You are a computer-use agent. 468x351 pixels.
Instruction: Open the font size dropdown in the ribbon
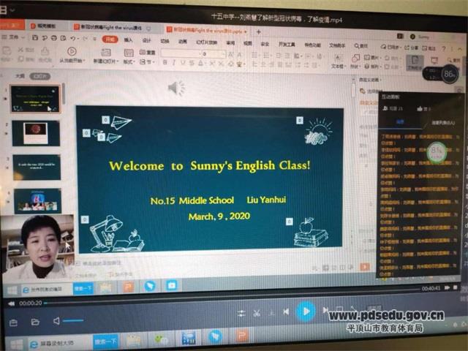(223, 53)
